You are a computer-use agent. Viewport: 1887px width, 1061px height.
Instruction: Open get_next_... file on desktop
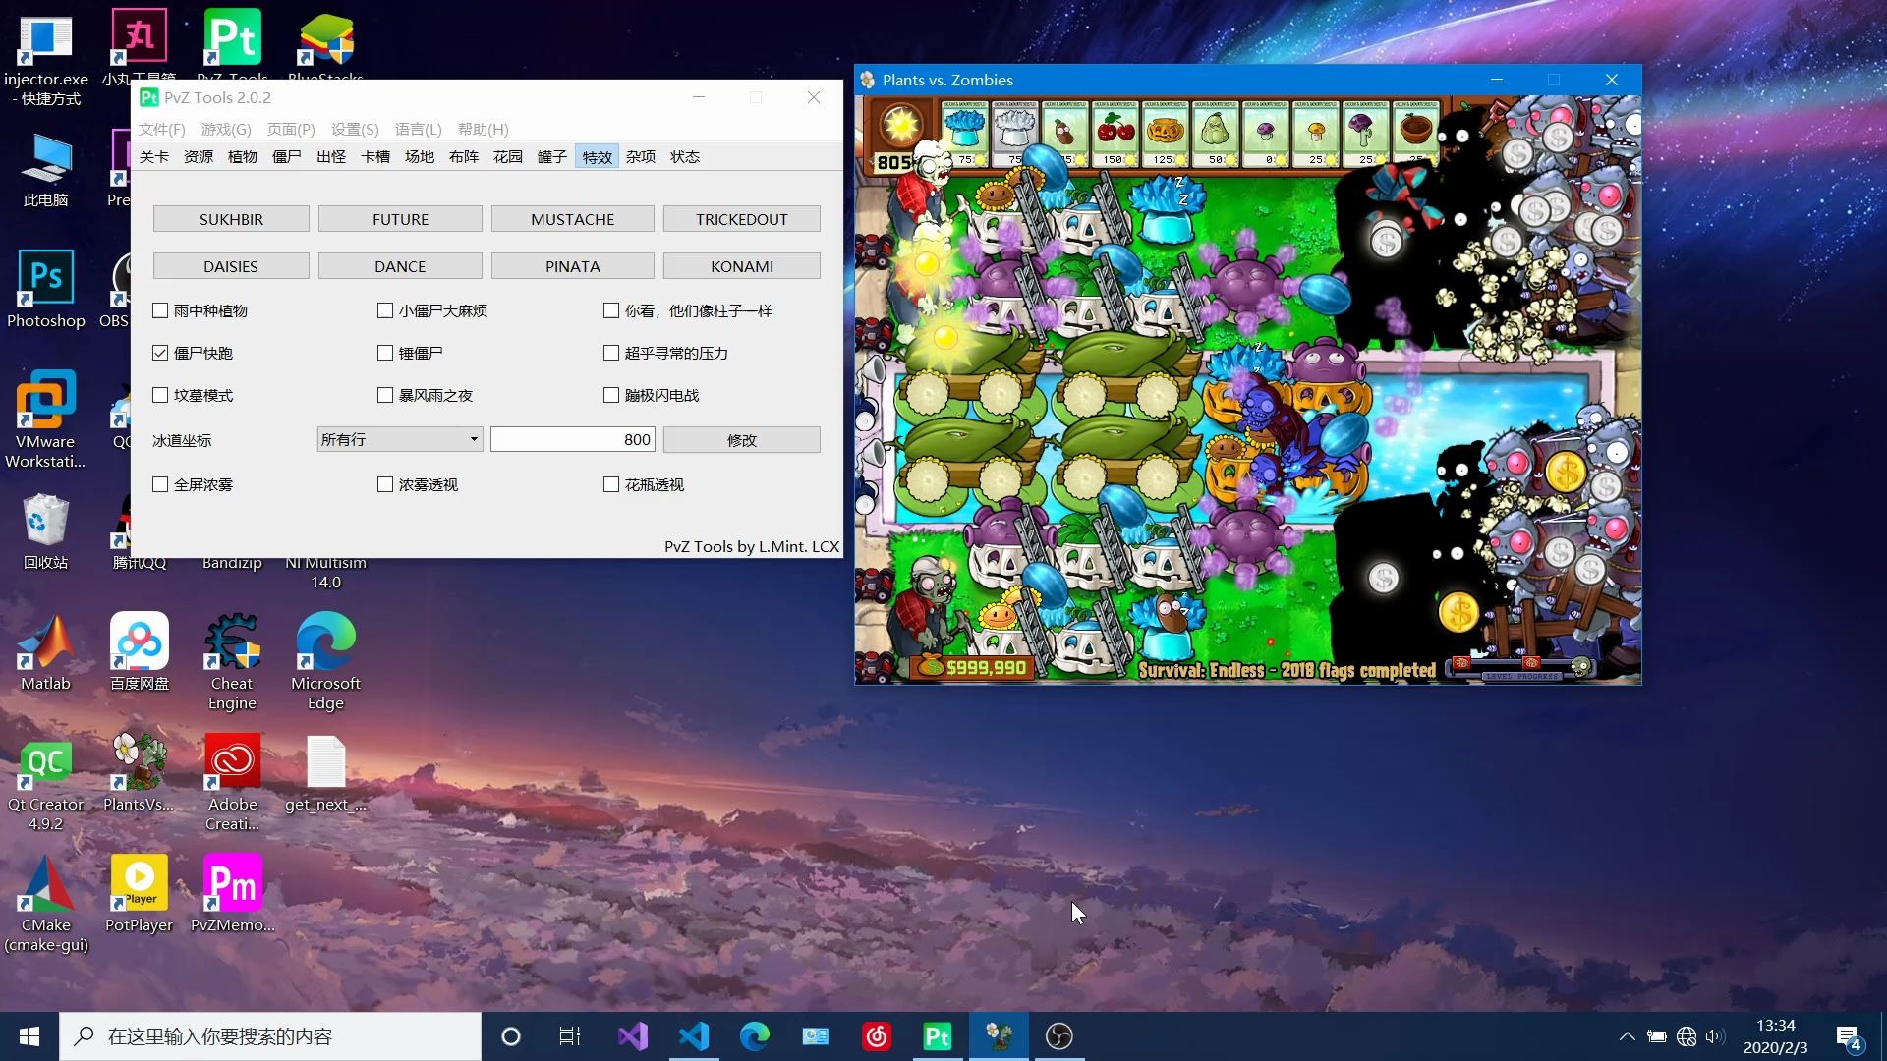tap(325, 773)
